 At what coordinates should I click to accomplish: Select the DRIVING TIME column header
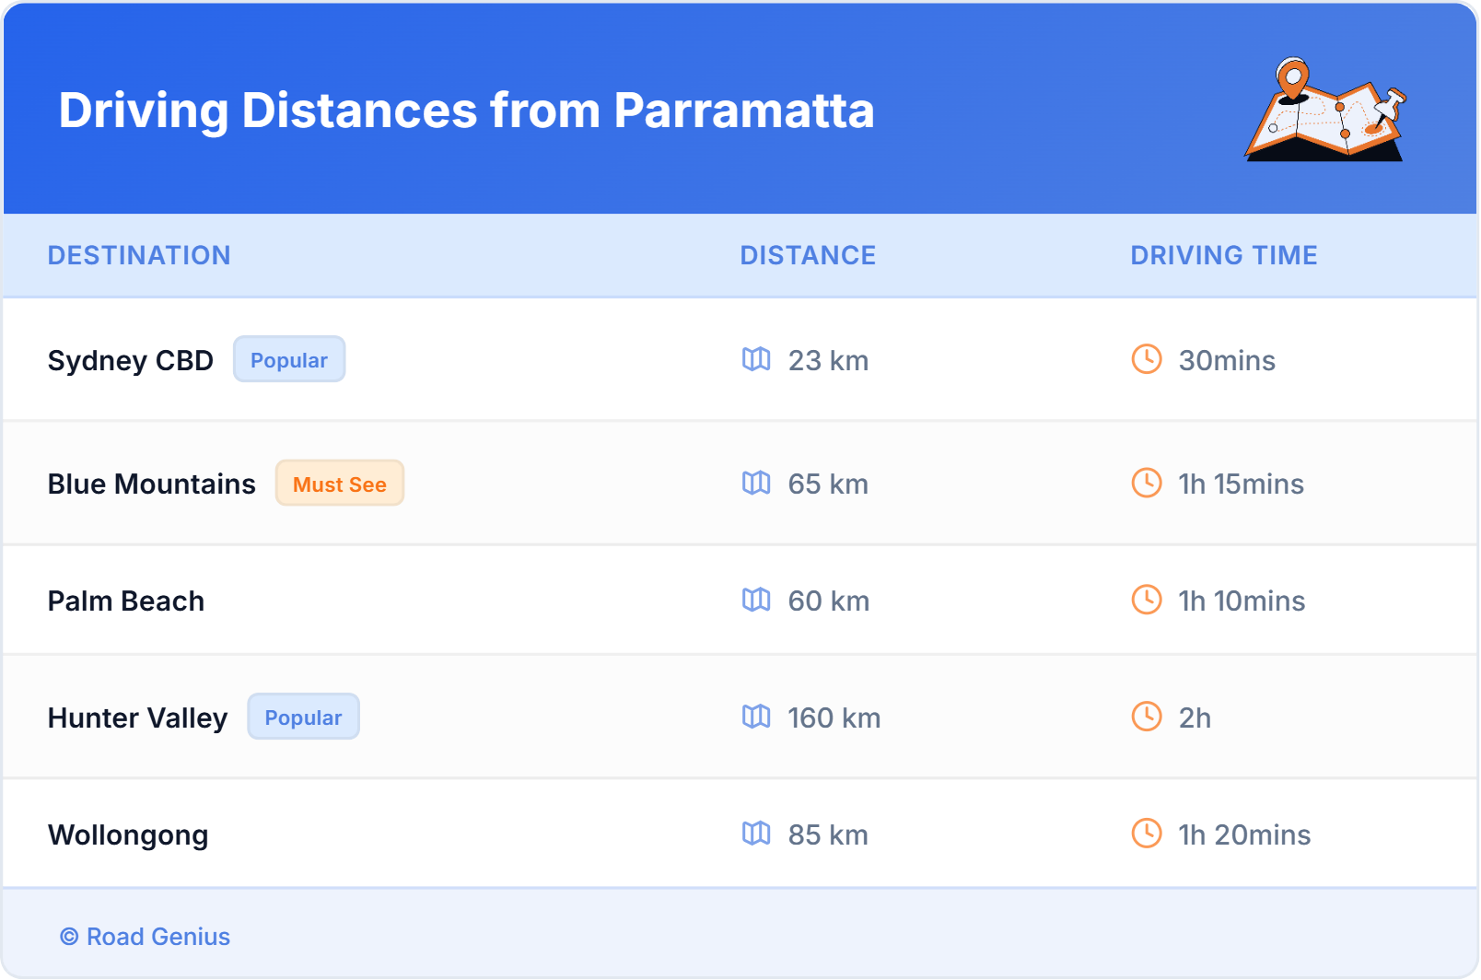coord(1223,255)
